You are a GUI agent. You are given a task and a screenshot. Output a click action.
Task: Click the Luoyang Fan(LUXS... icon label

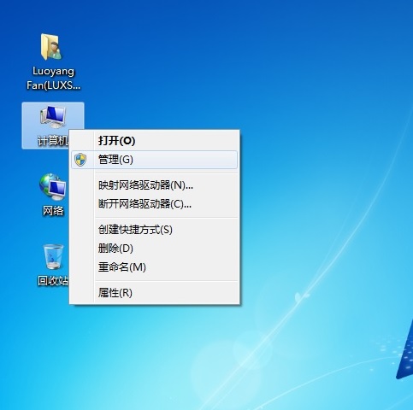coord(53,79)
